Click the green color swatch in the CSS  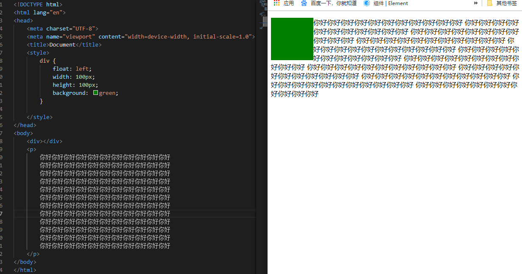click(x=95, y=93)
